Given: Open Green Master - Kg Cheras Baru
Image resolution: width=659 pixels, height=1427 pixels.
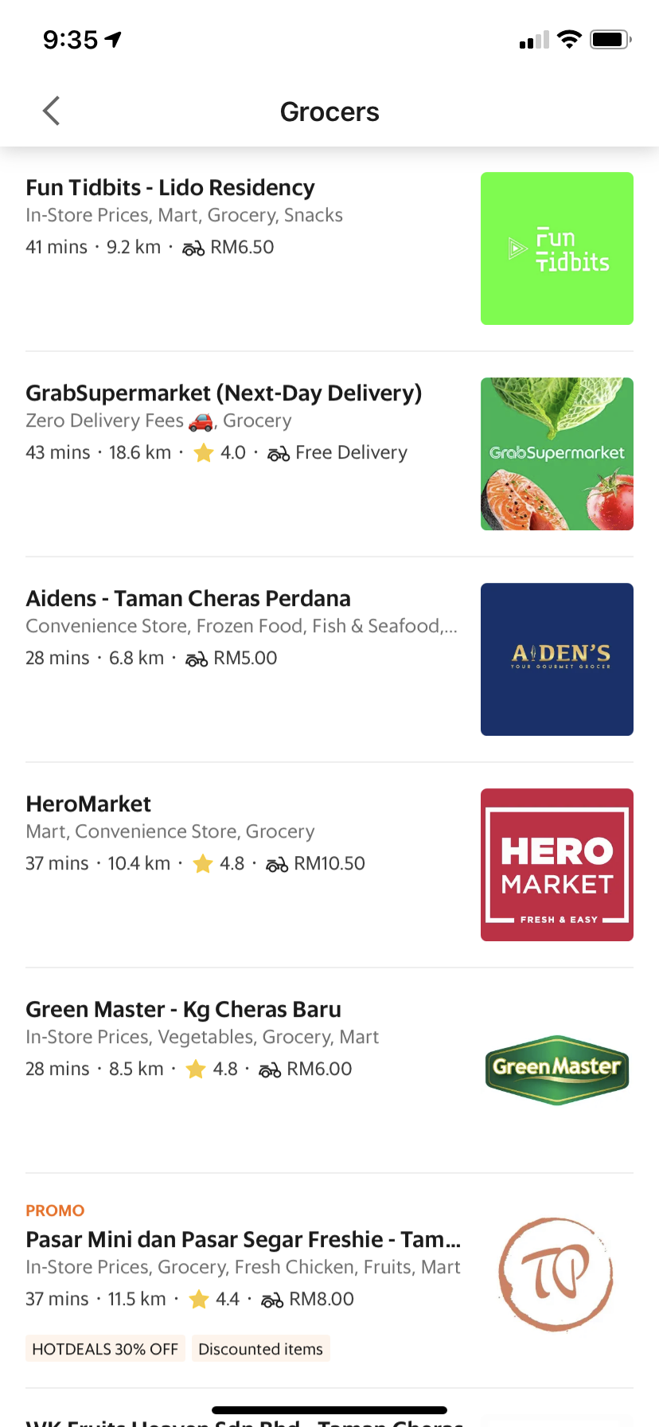Looking at the screenshot, I should pyautogui.click(x=183, y=1010).
